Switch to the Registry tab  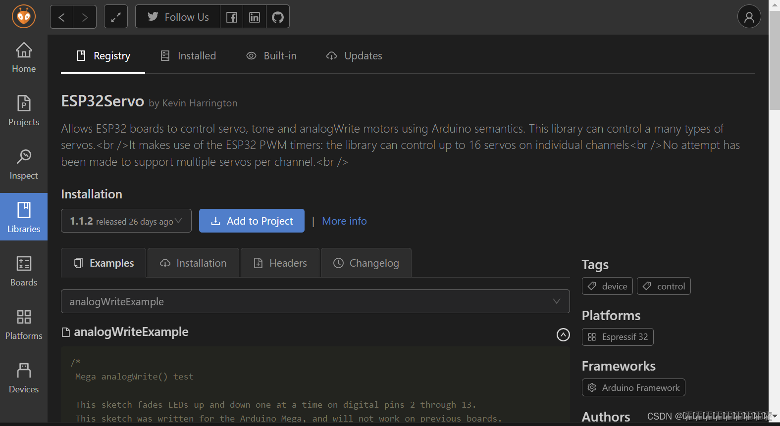pyautogui.click(x=103, y=56)
